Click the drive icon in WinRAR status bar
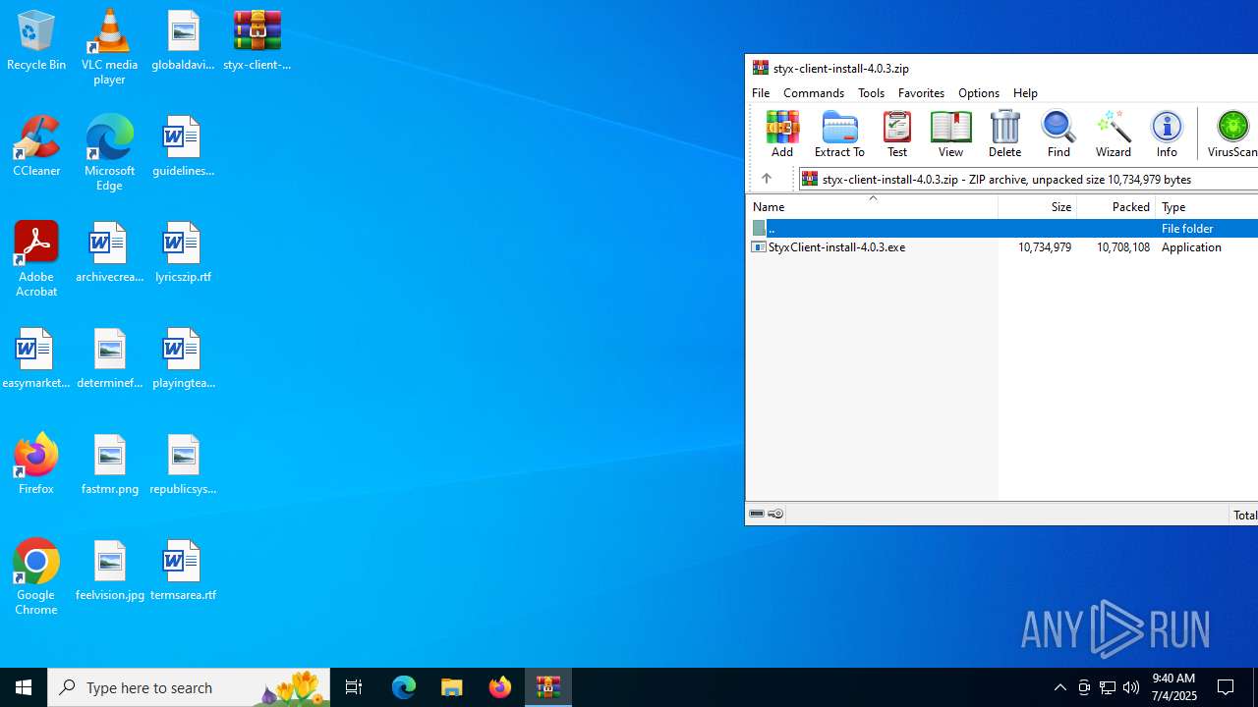Screen dimensions: 1258x707 tap(757, 514)
